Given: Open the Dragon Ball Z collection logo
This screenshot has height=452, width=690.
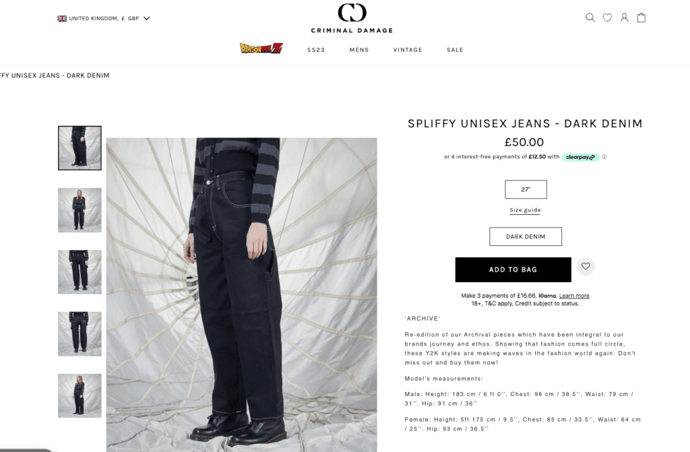Looking at the screenshot, I should (x=261, y=49).
